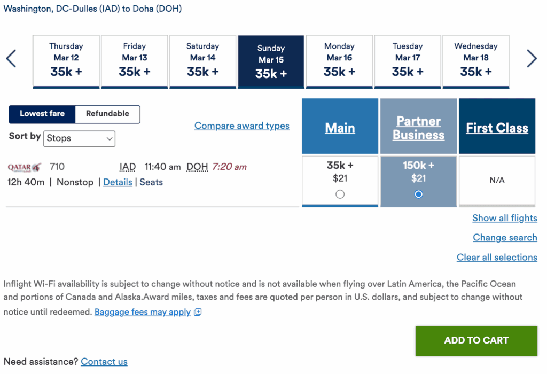The image size is (547, 374).
Task: Show all flights
Action: click(504, 218)
